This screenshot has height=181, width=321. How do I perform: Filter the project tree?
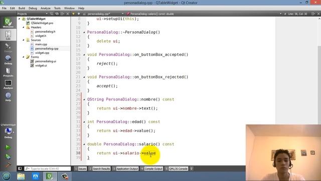(x=52, y=14)
